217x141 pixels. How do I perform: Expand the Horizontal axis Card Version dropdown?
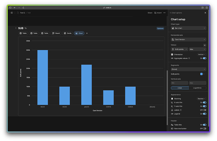(x=188, y=40)
